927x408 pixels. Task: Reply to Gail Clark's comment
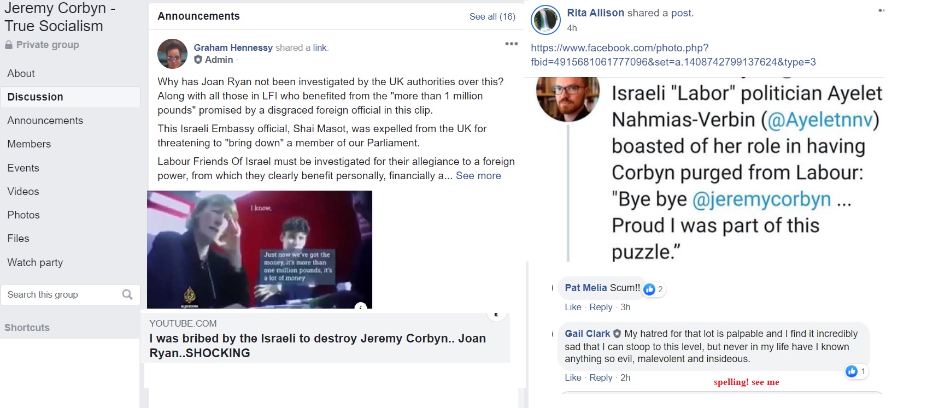pyautogui.click(x=601, y=377)
